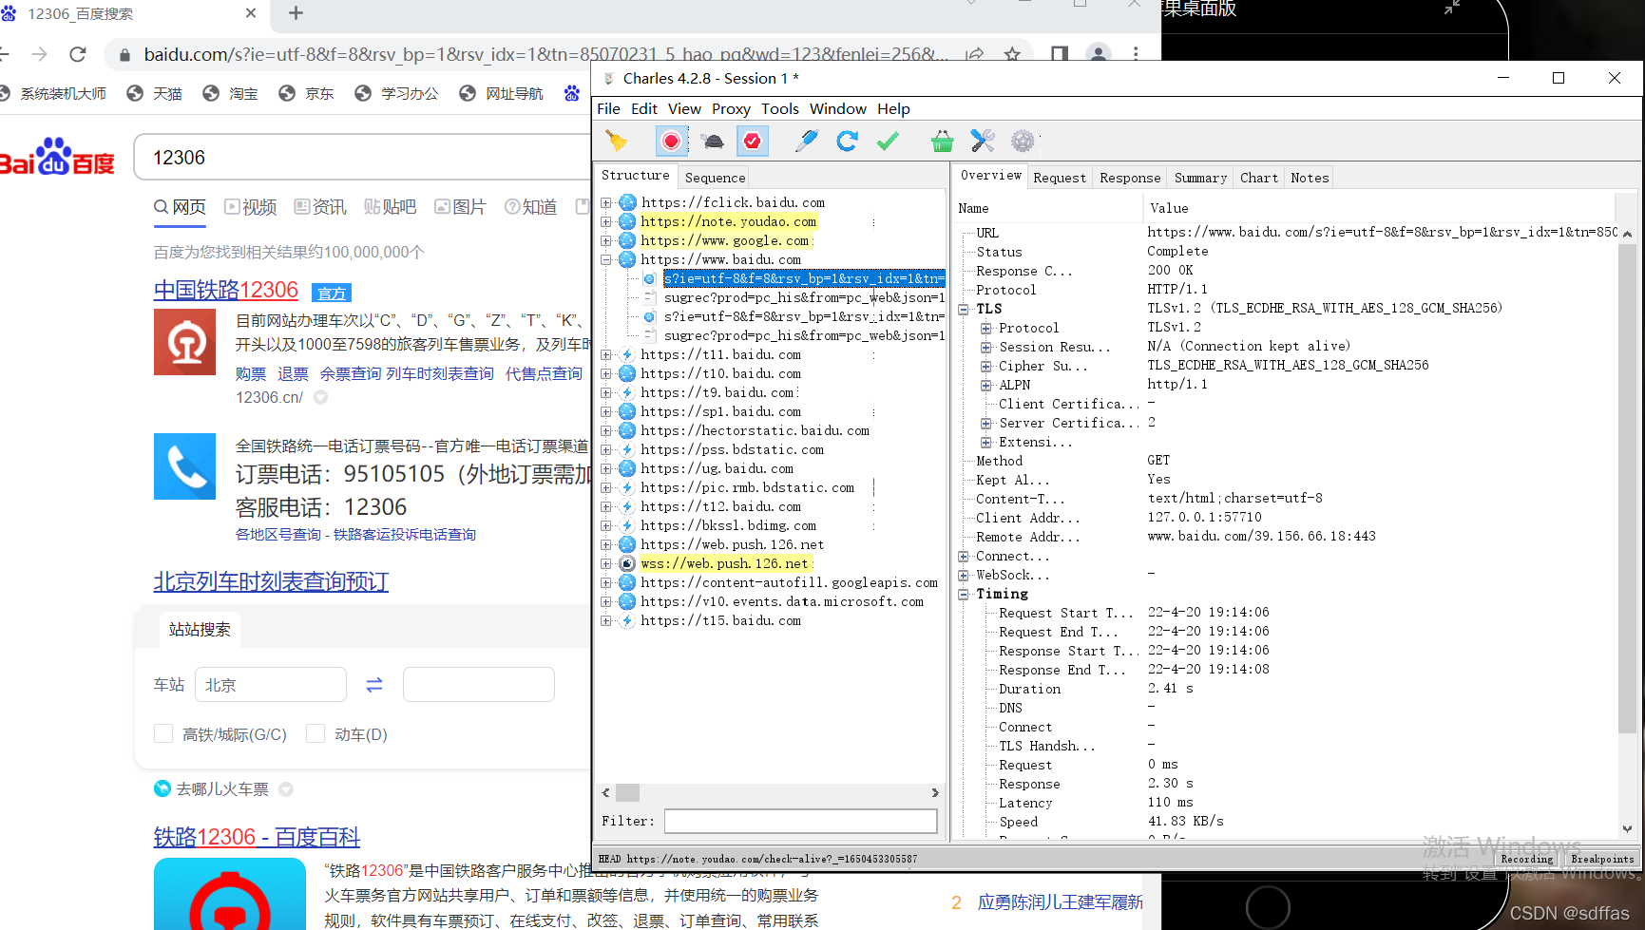Expand the Connect row under Remote Address
This screenshot has width=1645, height=930.
(964, 556)
